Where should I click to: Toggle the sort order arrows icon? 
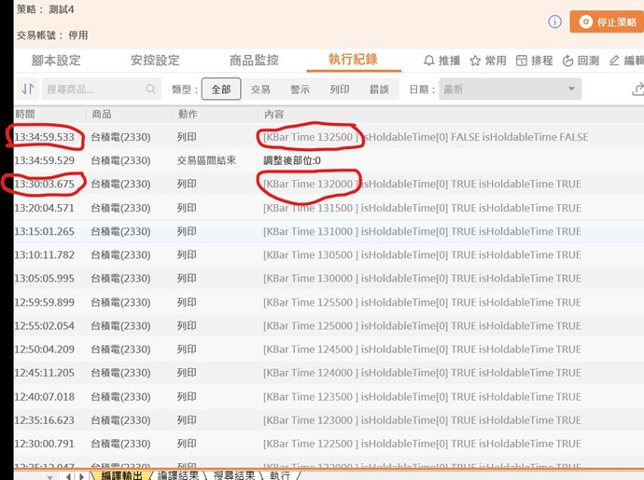[27, 89]
